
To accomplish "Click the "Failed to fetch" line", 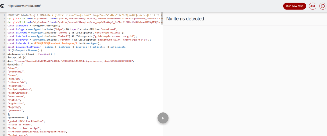I will pyautogui.click(x=20, y=125).
